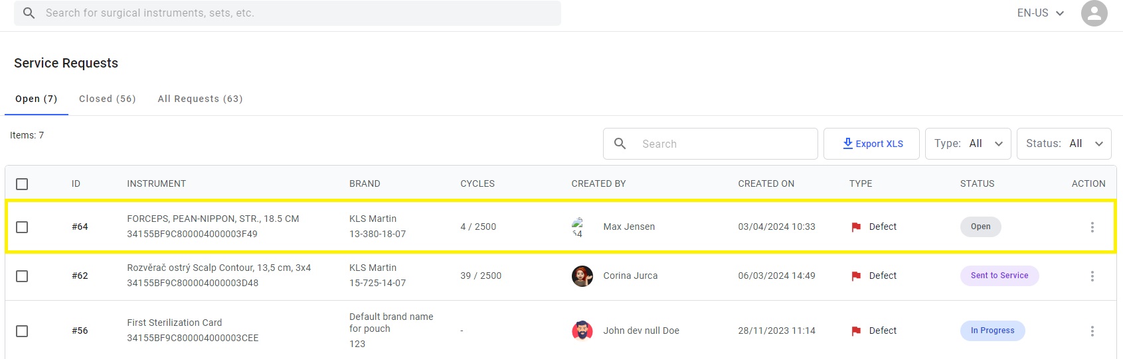This screenshot has height=359, width=1123.
Task: Click Max Jensen's avatar image
Action: (x=578, y=227)
